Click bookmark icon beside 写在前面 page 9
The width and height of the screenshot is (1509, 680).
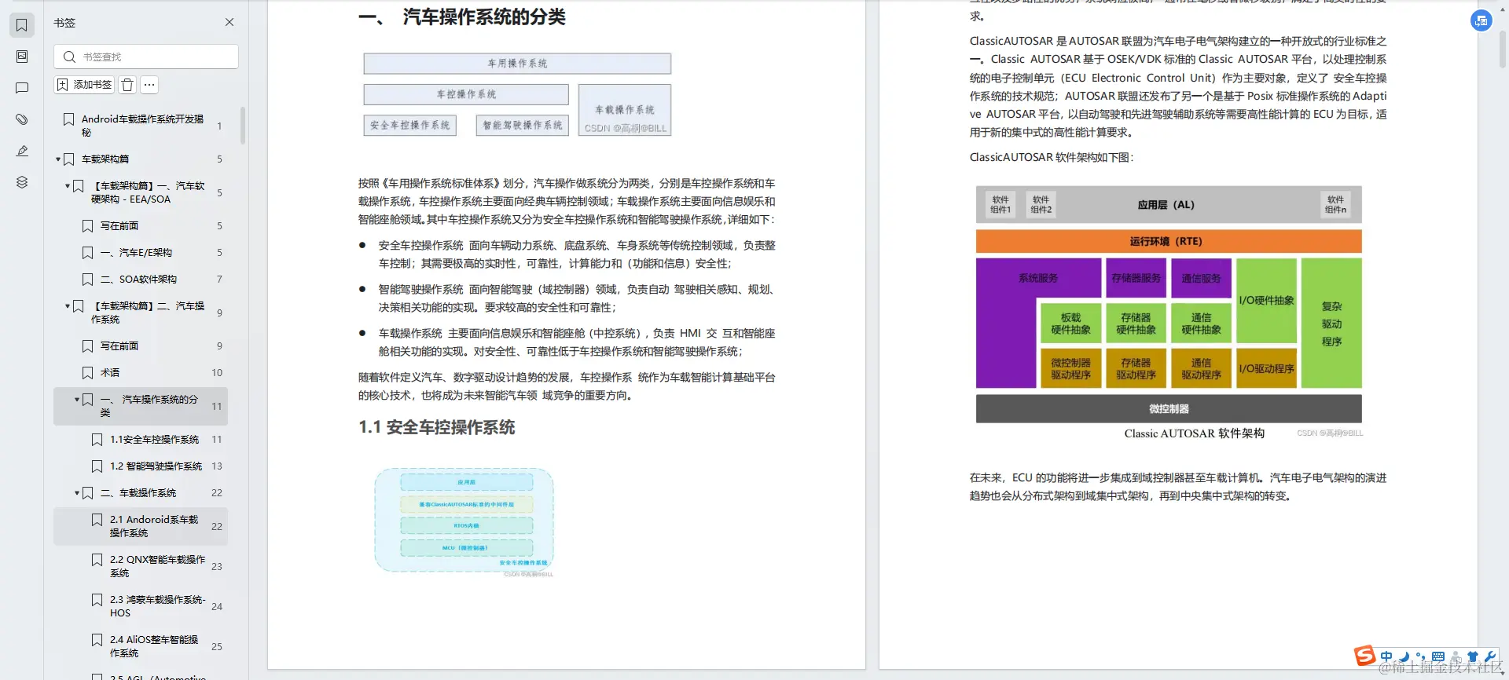pyautogui.click(x=88, y=346)
